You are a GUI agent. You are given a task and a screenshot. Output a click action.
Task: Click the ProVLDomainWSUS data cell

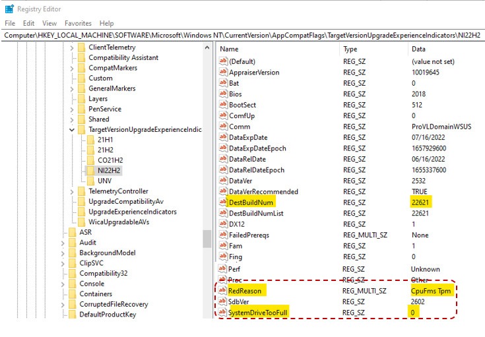(x=441, y=127)
